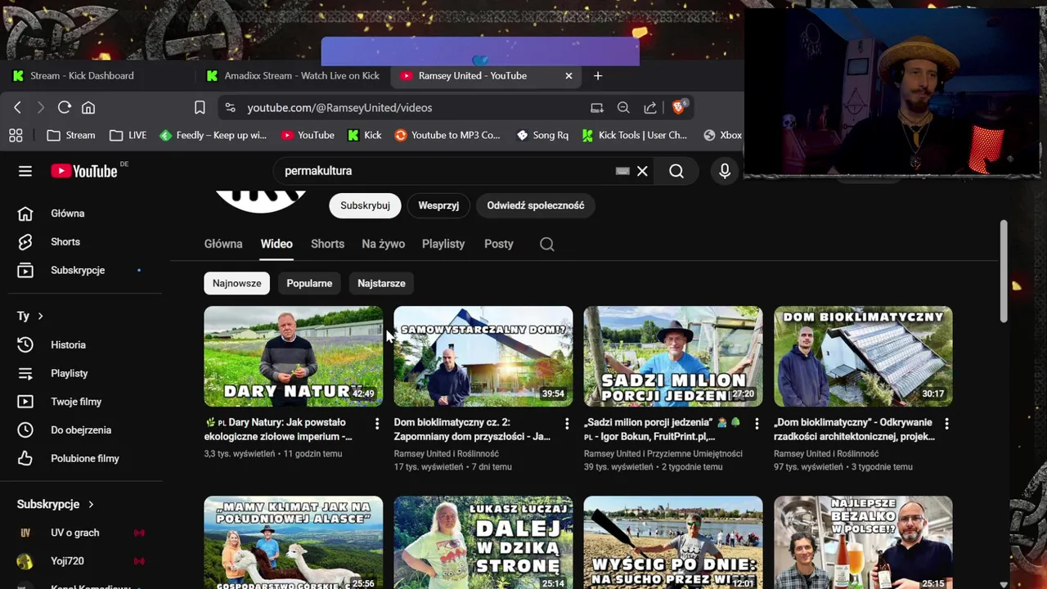
Task: Open the YouTube hamburger guide menu
Action: (x=25, y=171)
